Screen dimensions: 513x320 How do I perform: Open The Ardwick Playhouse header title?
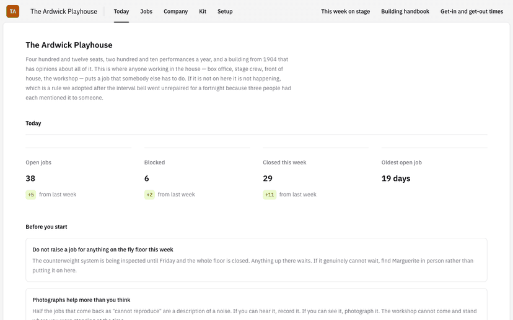tap(64, 11)
